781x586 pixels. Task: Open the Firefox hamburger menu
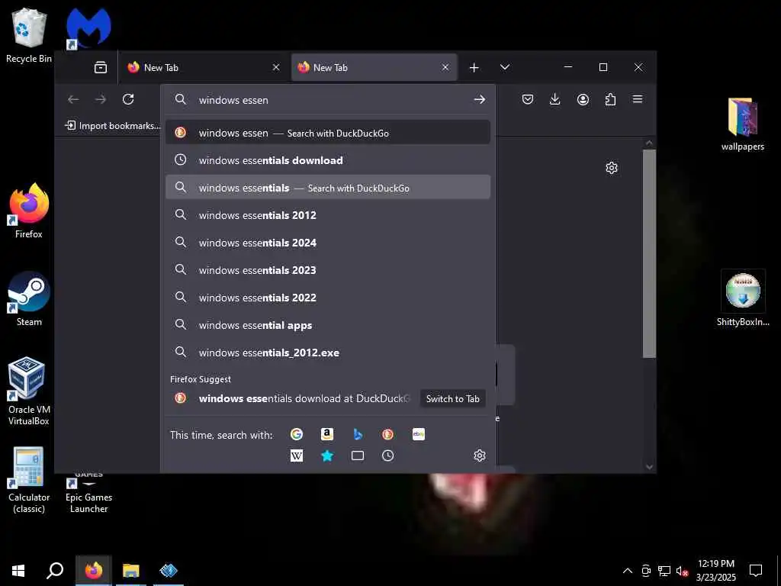tap(637, 99)
